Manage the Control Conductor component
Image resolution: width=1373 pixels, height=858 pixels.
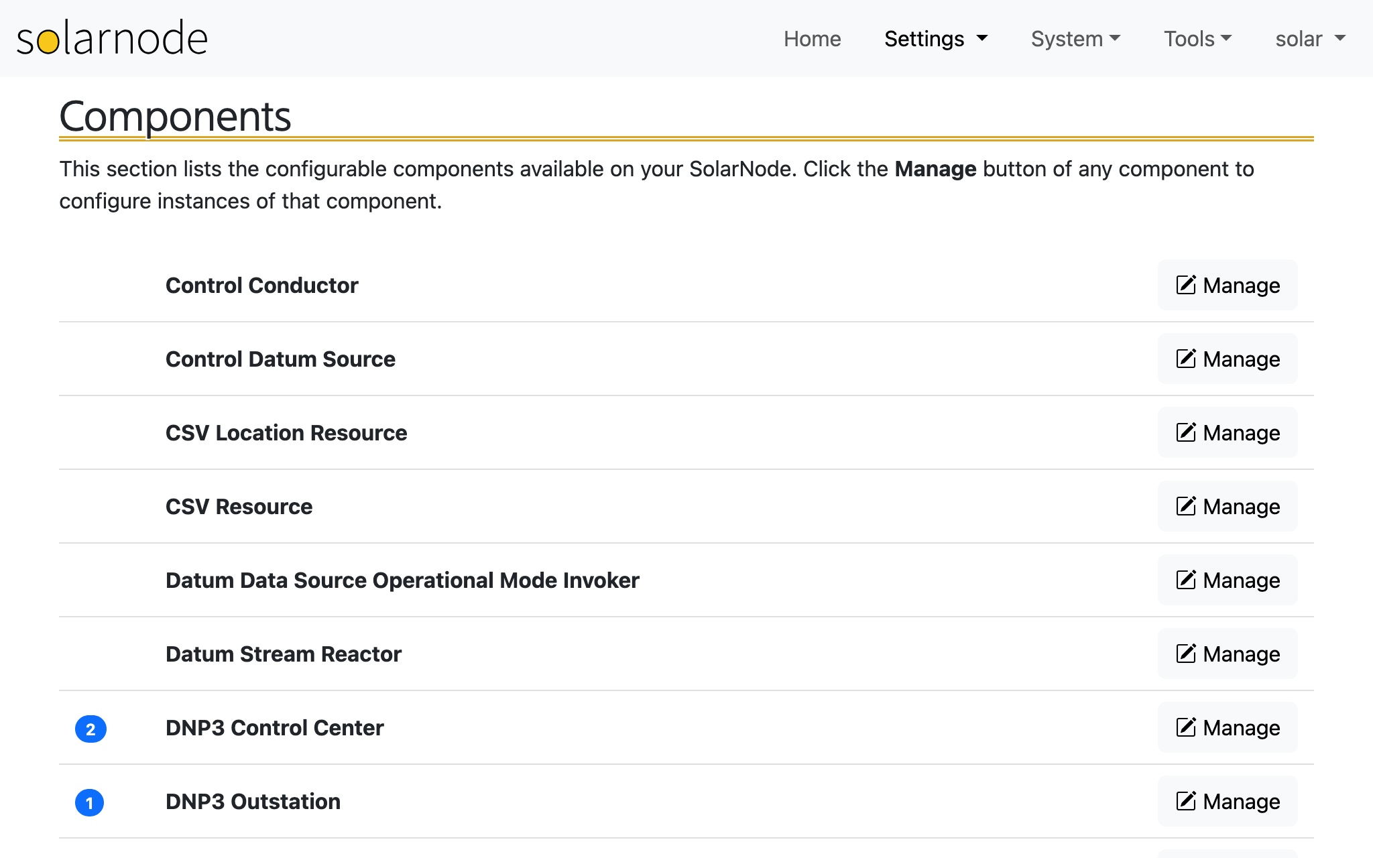pyautogui.click(x=1228, y=285)
